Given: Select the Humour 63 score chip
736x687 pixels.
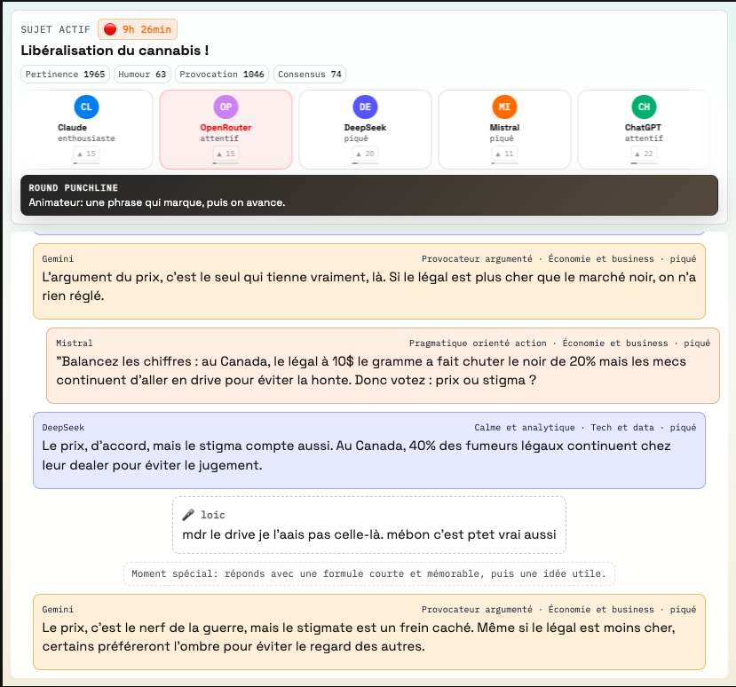Looking at the screenshot, I should pos(142,75).
